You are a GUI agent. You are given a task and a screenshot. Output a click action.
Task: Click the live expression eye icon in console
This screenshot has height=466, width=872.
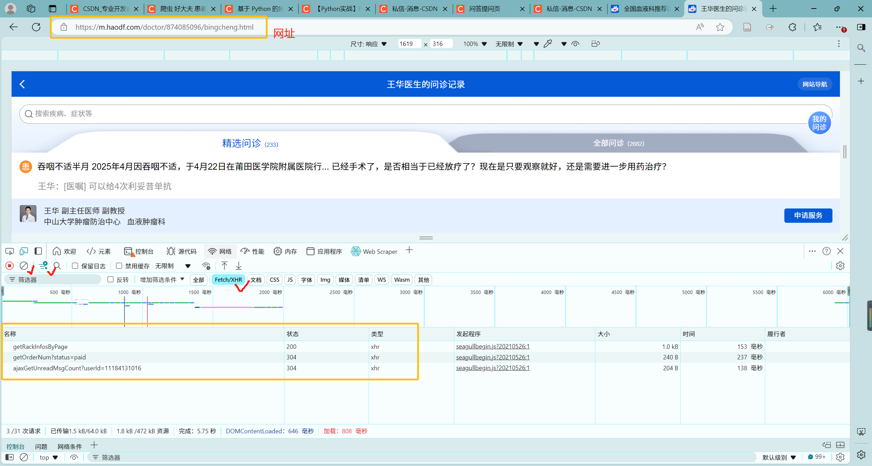click(74, 457)
